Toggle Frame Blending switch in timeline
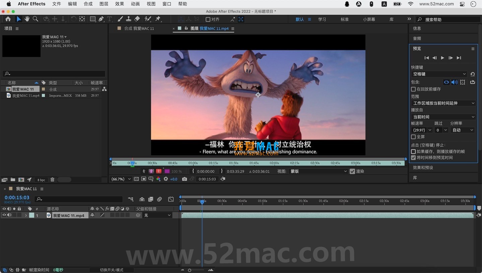Screen dimensions: 482x273 click(151, 199)
